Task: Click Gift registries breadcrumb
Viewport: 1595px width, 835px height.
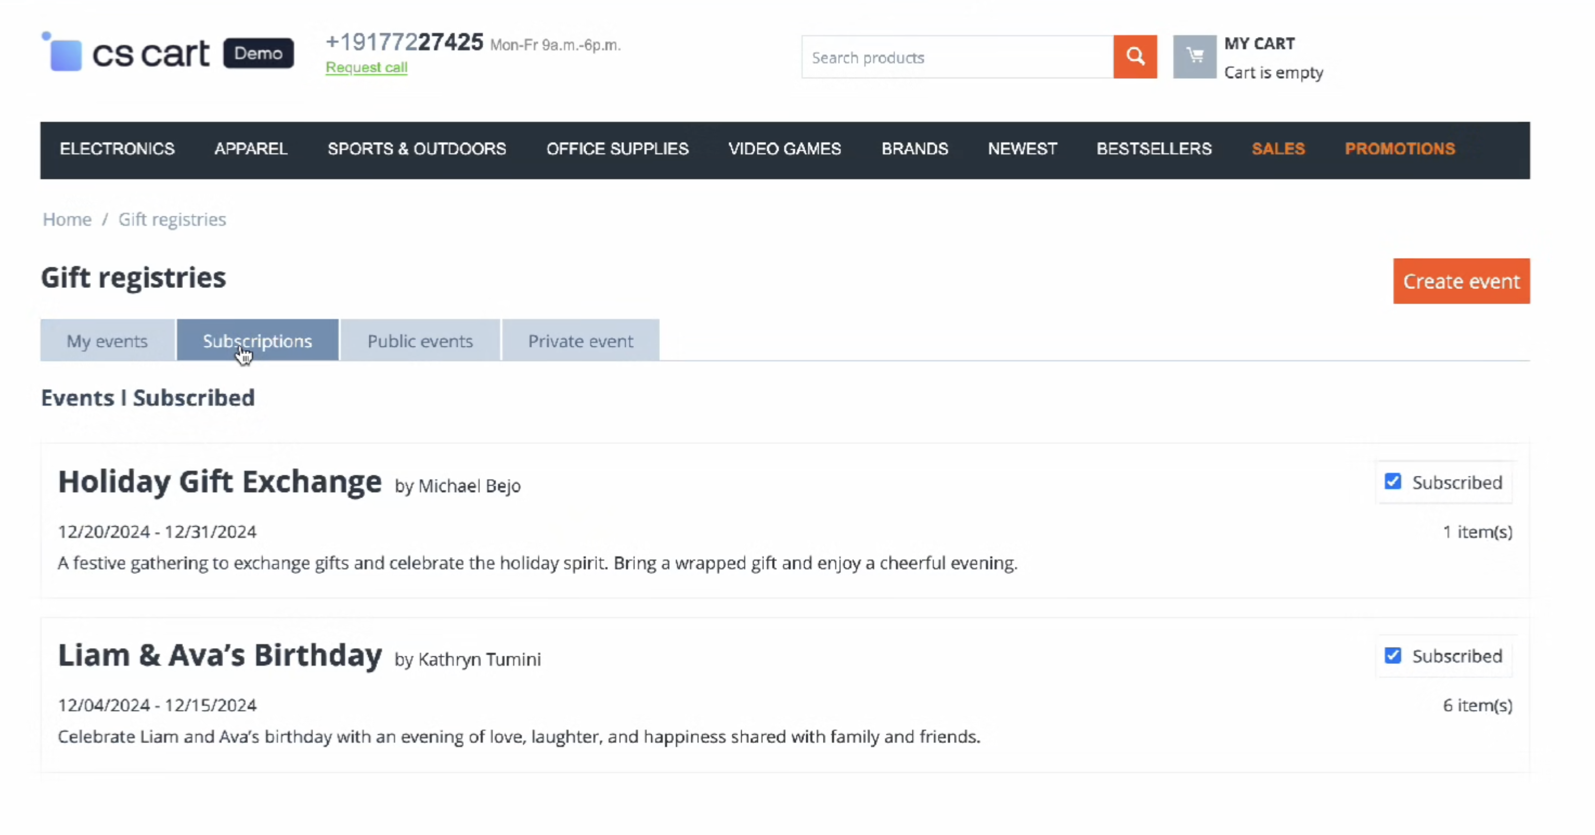Action: 172,219
